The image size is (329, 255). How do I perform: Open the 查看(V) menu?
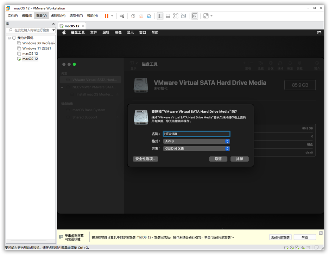41,16
